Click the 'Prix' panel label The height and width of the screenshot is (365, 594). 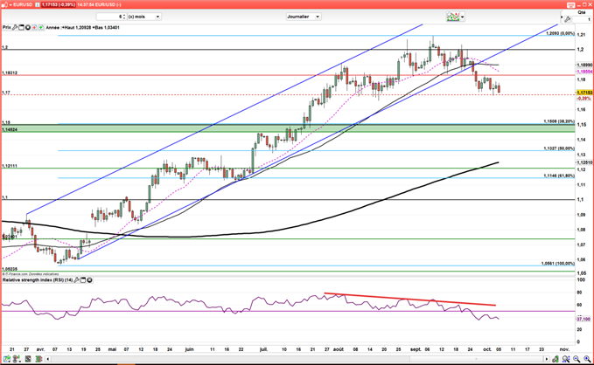(x=6, y=27)
